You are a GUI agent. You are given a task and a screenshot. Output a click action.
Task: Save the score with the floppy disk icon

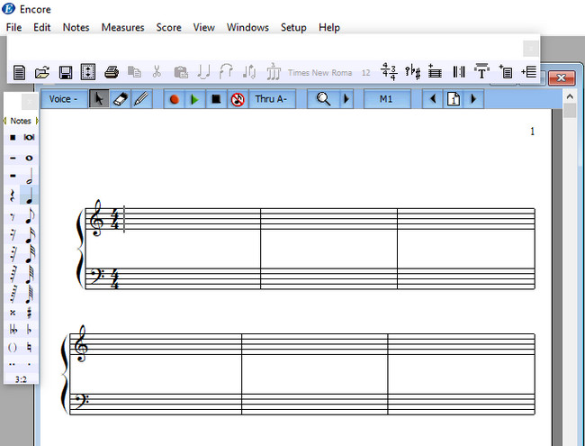coord(66,72)
